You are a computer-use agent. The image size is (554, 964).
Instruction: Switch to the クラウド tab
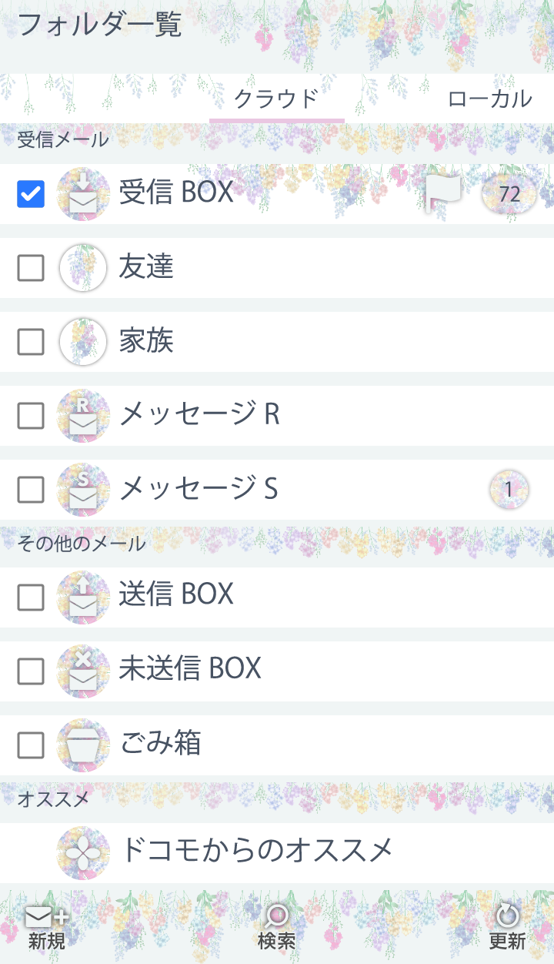(x=276, y=99)
